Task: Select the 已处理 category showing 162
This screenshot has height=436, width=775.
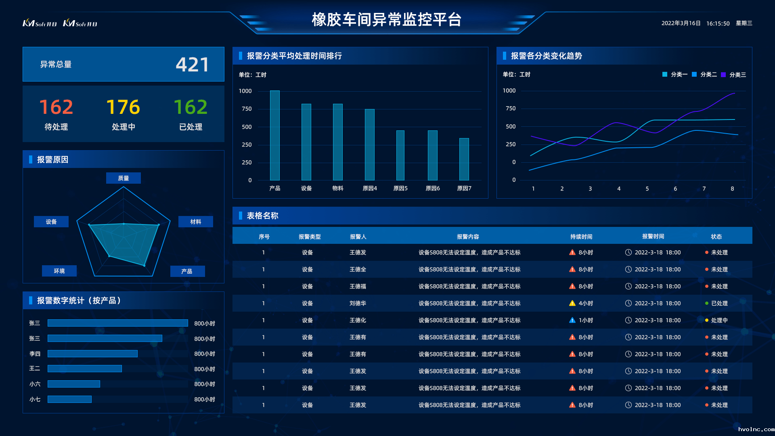Action: [x=190, y=114]
